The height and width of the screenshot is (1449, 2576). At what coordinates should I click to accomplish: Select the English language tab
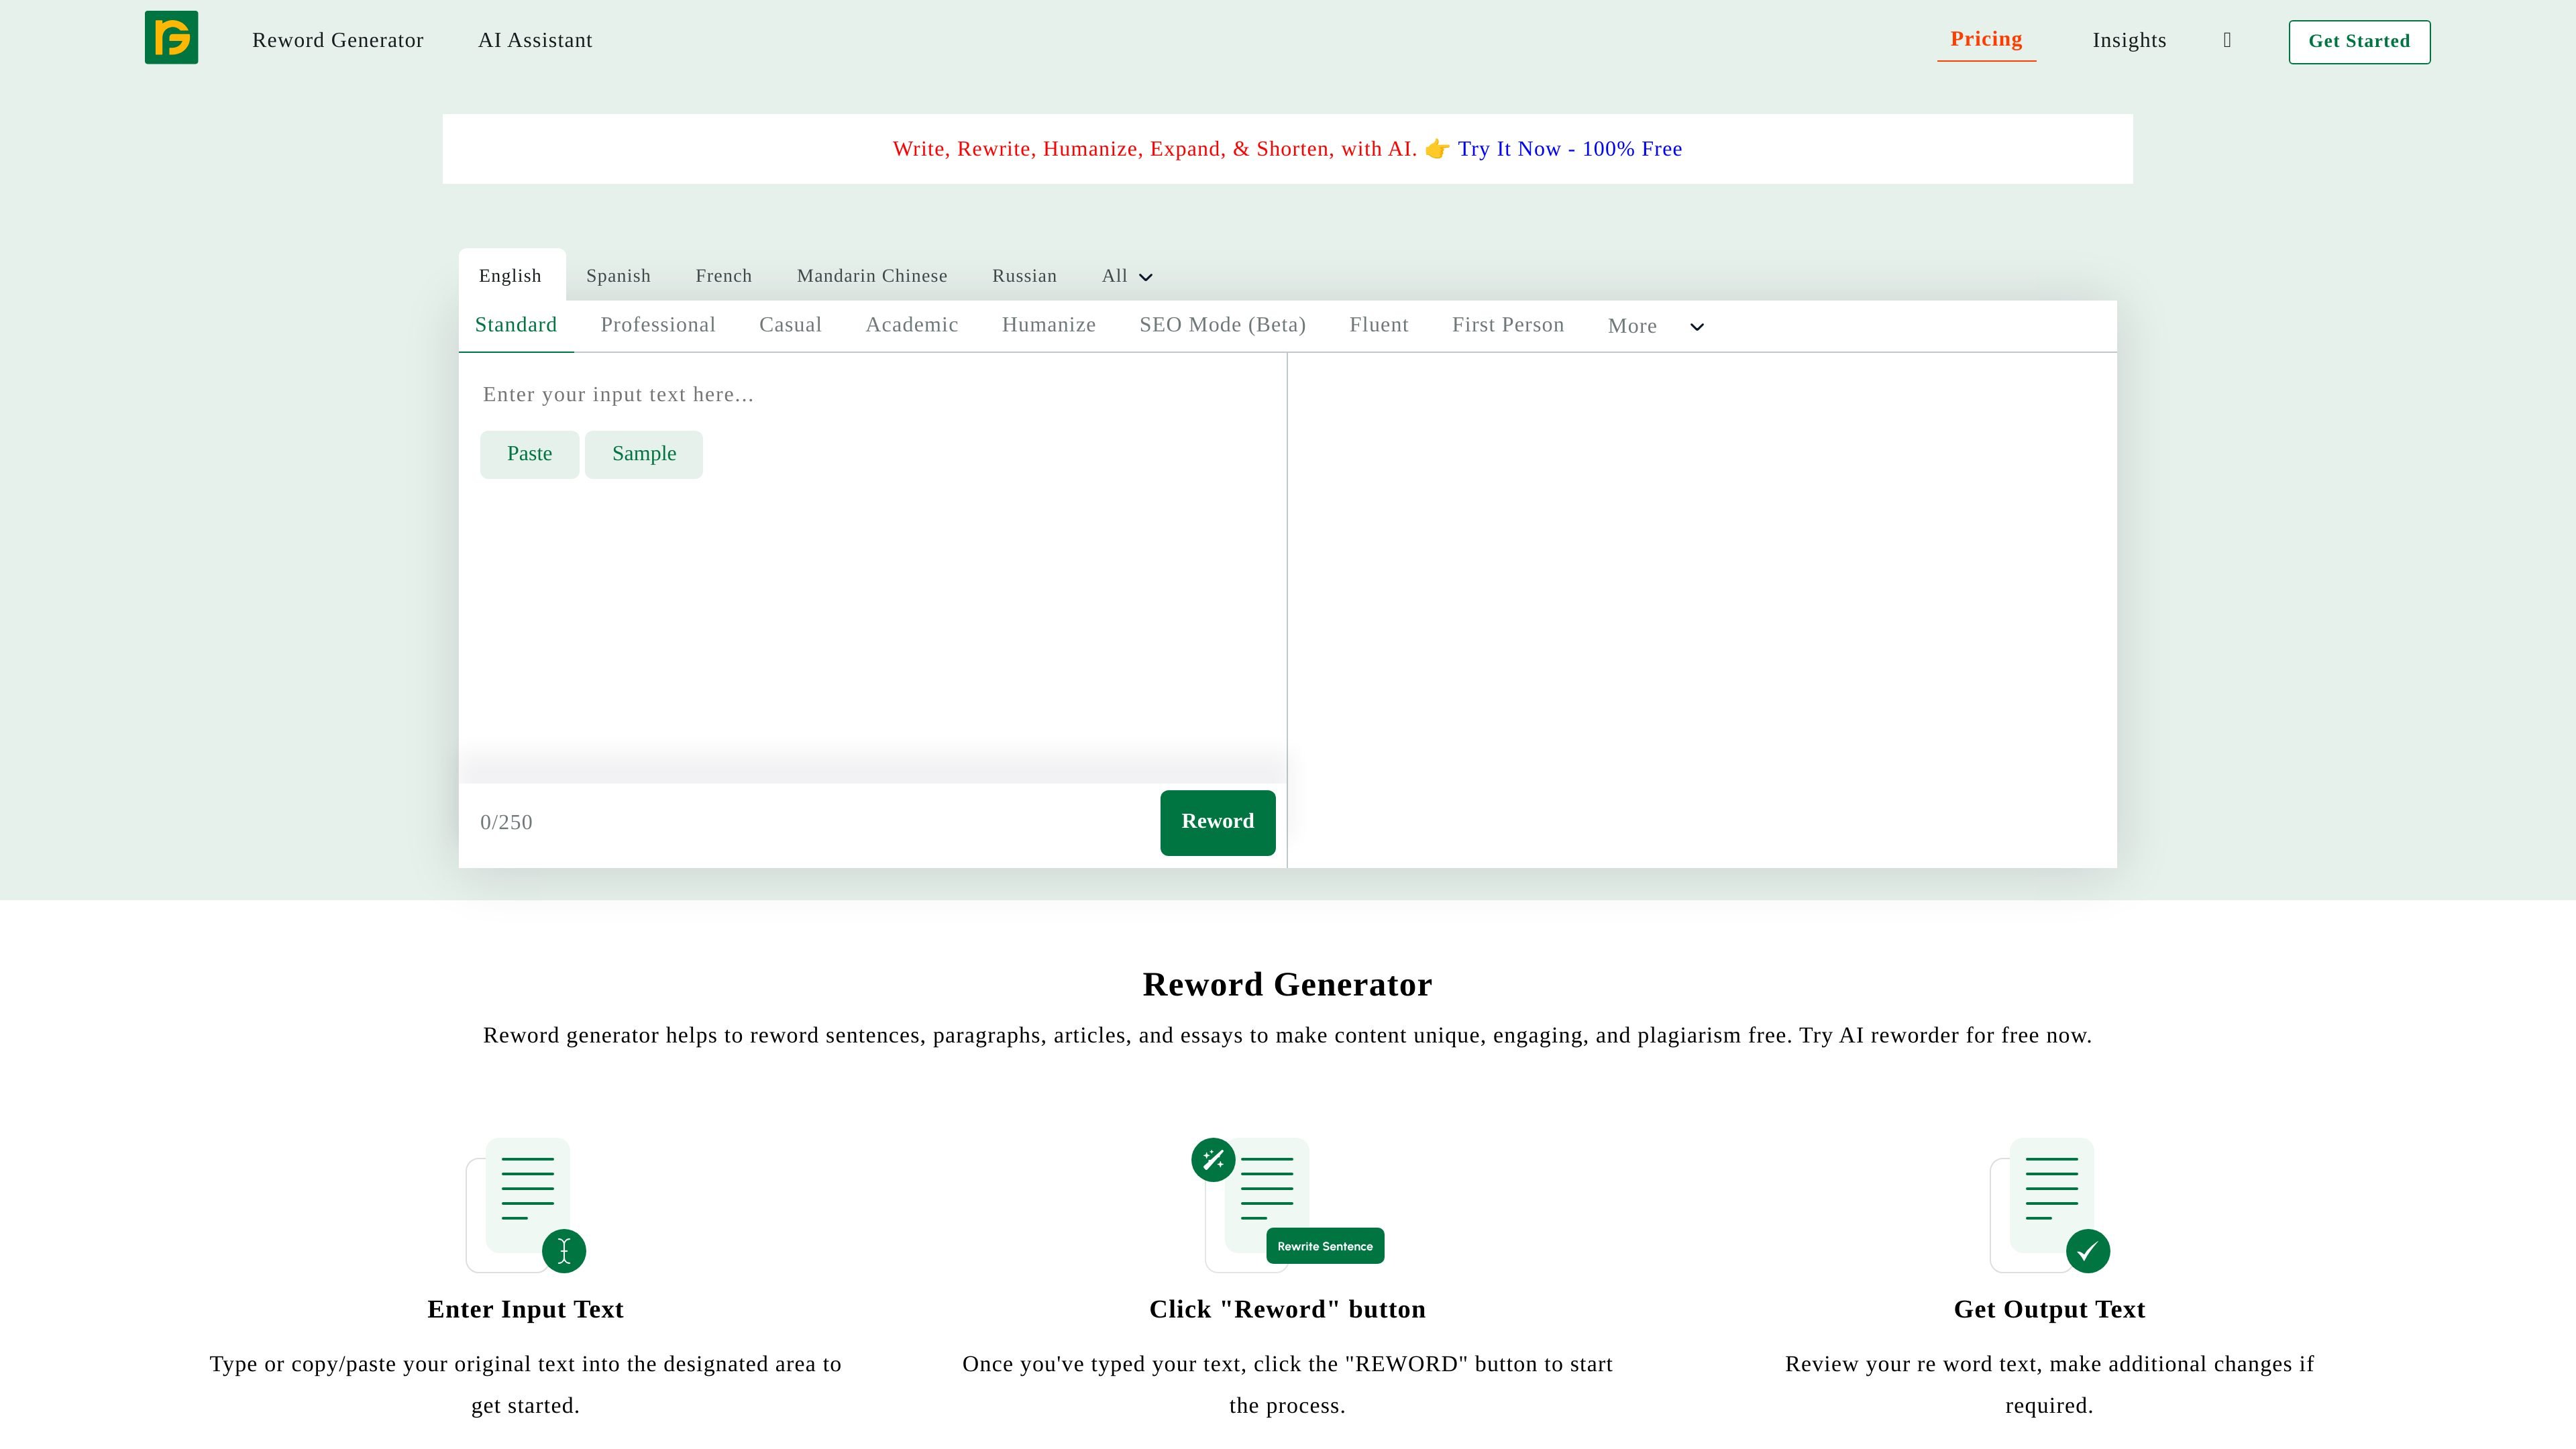click(x=510, y=276)
